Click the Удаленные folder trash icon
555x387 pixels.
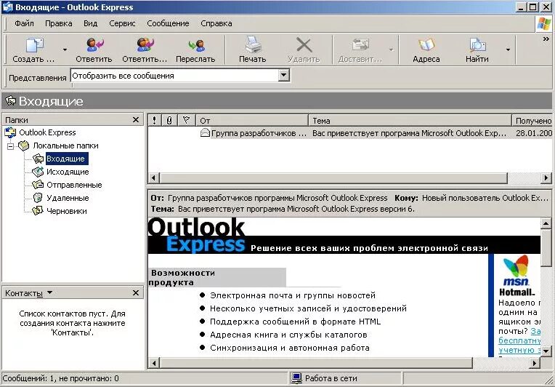click(38, 198)
